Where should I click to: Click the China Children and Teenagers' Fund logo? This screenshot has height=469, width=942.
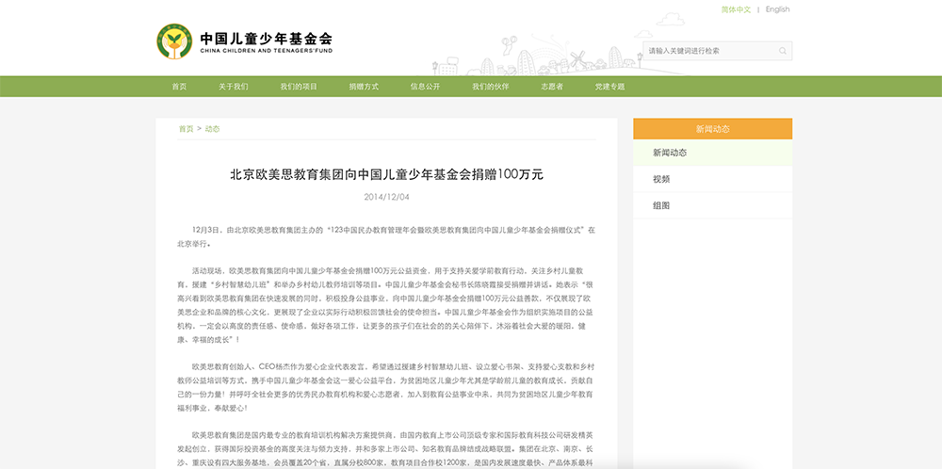click(x=175, y=41)
